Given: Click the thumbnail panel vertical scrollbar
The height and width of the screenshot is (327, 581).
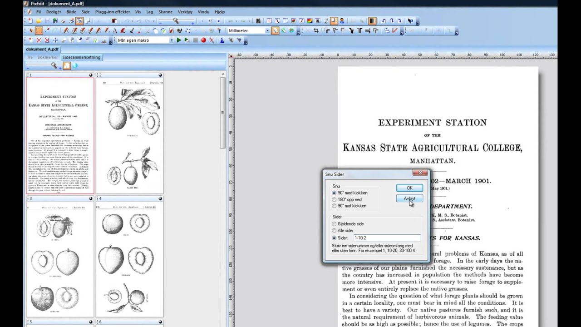Looking at the screenshot, I should coord(222,114).
